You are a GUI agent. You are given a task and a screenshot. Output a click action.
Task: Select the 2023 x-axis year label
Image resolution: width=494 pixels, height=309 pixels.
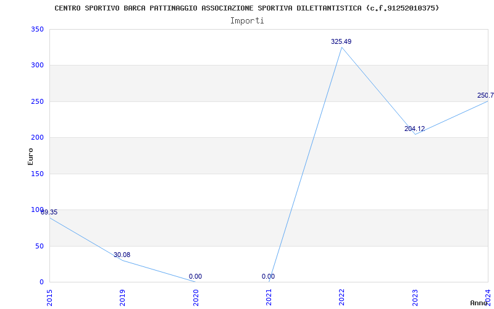coord(415,297)
